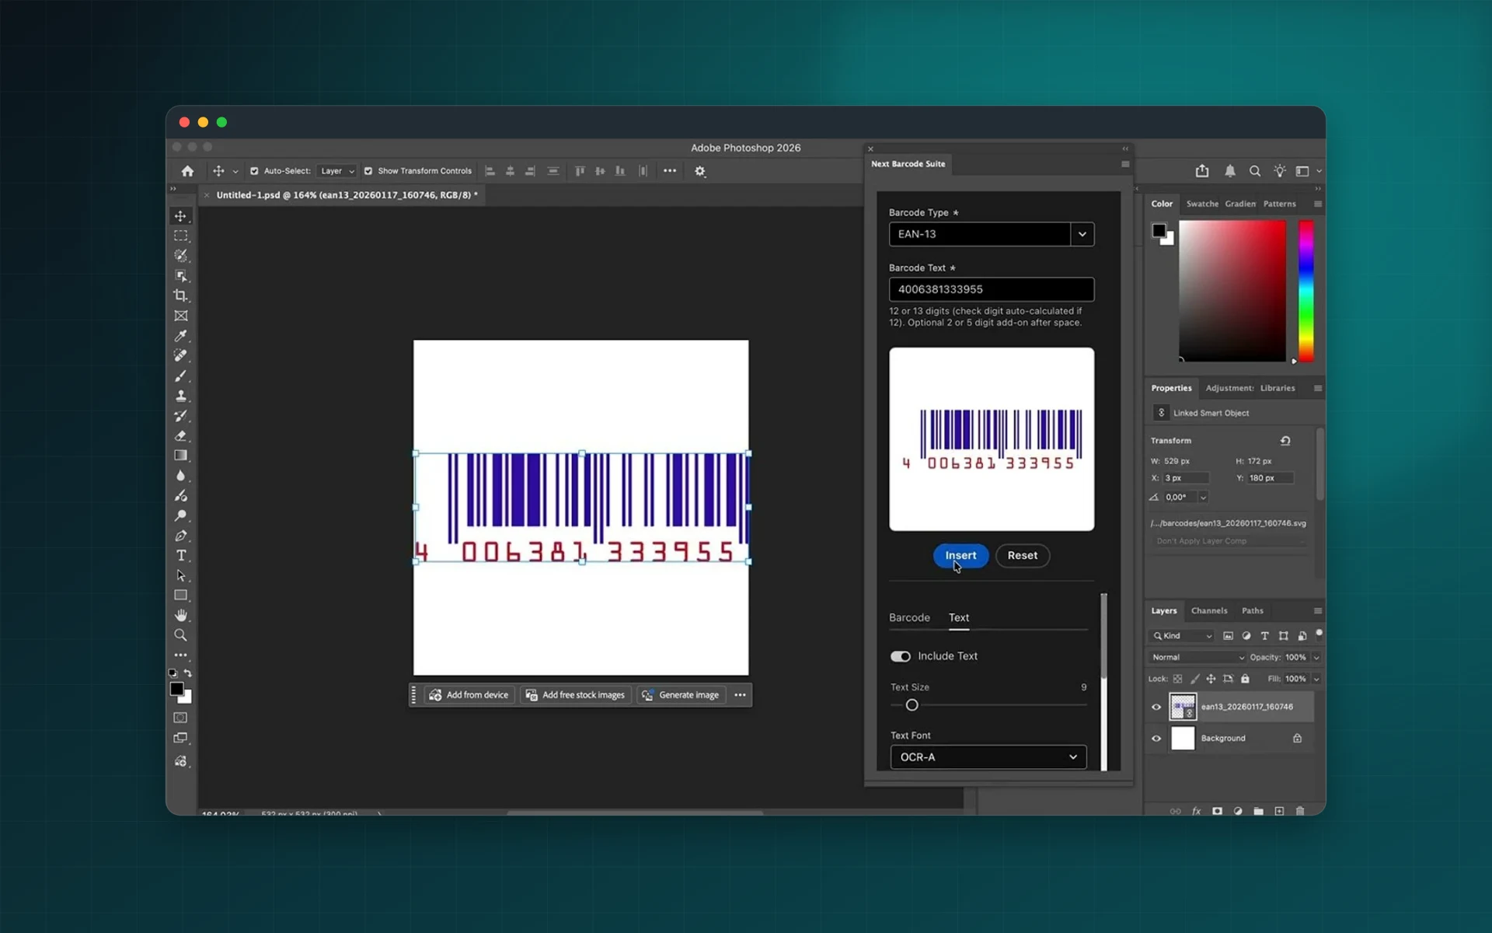Screen dimensions: 1492x933
Task: Toggle the Auto-Select checkbox
Action: point(254,171)
